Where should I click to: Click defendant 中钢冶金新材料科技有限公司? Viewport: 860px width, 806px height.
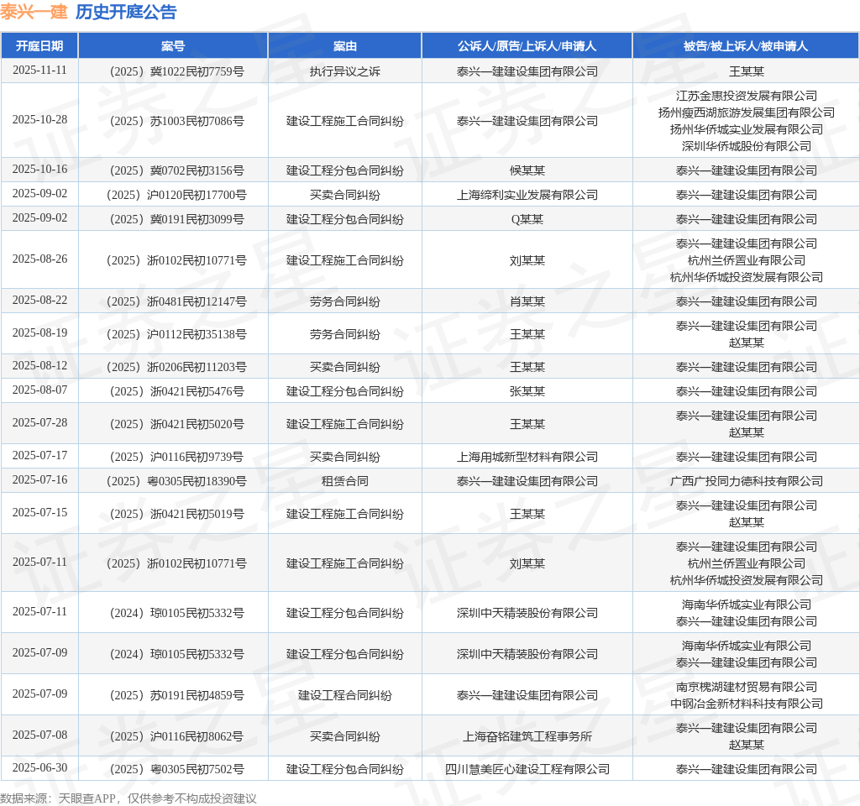coord(746,703)
